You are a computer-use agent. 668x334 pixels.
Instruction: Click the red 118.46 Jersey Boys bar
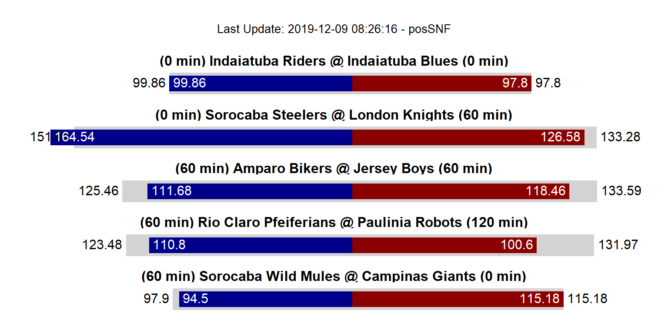[461, 191]
